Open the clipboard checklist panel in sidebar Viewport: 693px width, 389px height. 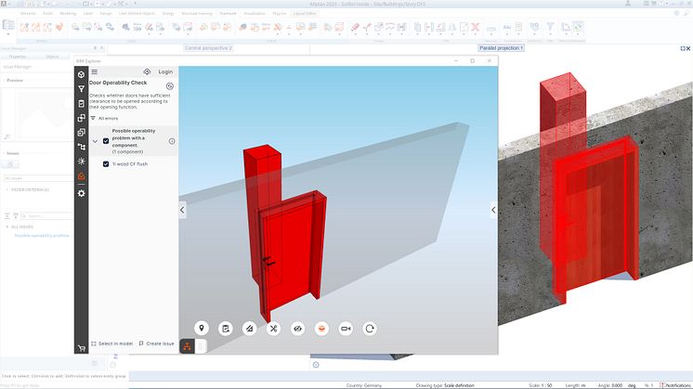click(x=82, y=104)
